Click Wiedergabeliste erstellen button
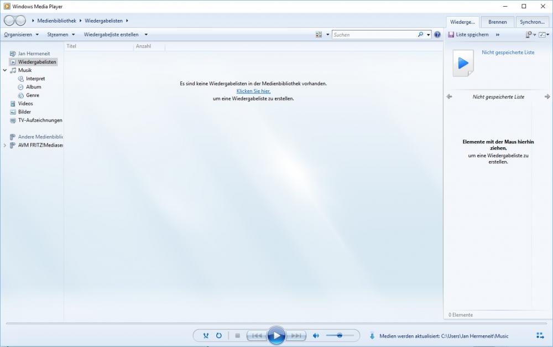This screenshot has height=347, width=553. [111, 35]
